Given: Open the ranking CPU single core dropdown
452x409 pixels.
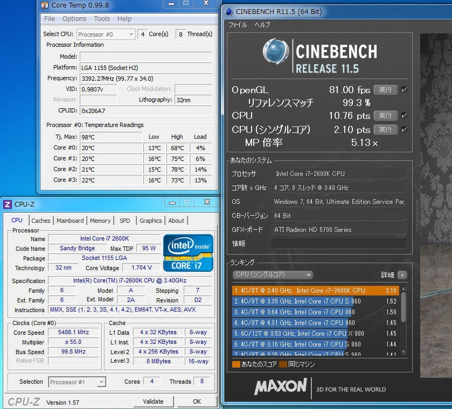Looking at the screenshot, I should (273, 275).
